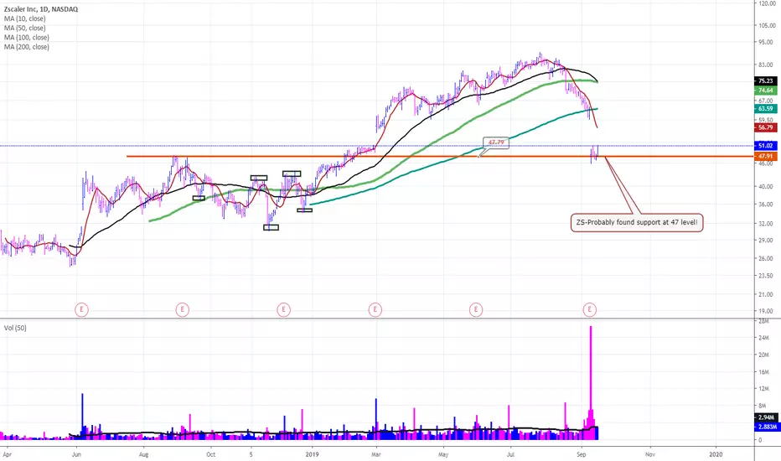The height and width of the screenshot is (461, 781).
Task: Click the earnings marker for June 2018
Action: click(81, 310)
